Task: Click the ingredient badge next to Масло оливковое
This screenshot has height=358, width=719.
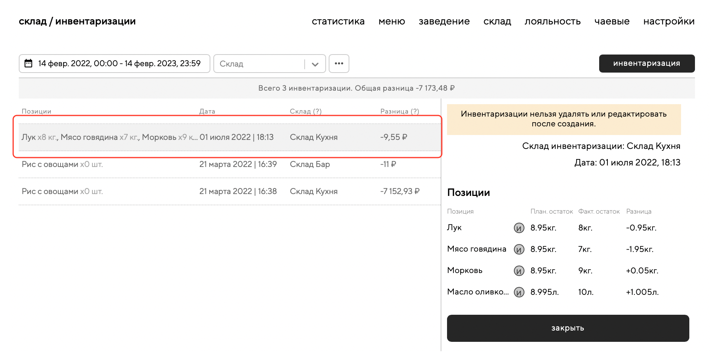Action: click(519, 292)
